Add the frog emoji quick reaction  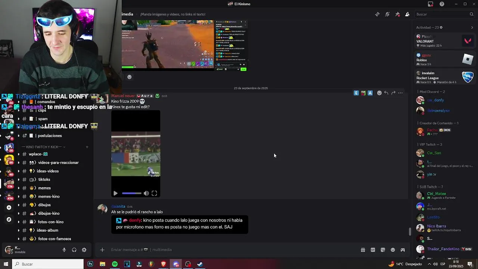[x=363, y=93]
